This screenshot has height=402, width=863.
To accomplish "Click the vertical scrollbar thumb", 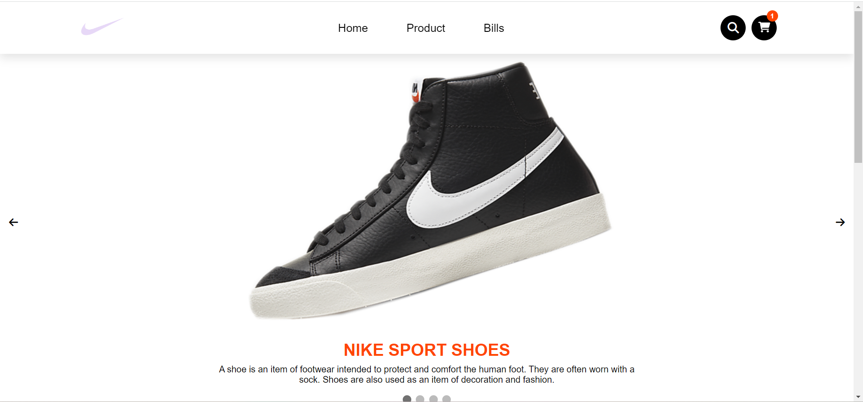I will tap(858, 87).
